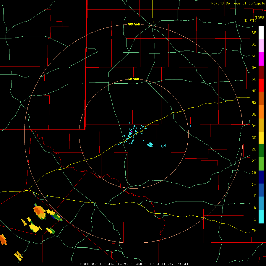Image resolution: width=266 pixels, height=266 pixels.
Task: Click the "[K FT]" units label
Action: [250, 20]
